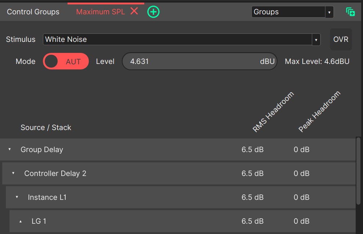Collapse the Group Delay row

[x=10, y=150]
